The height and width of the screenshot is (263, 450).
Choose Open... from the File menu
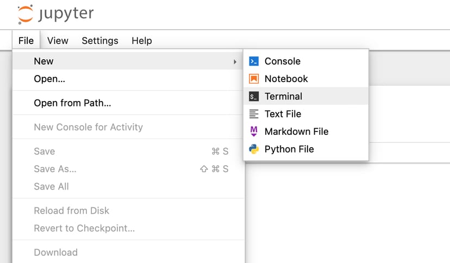tap(49, 79)
